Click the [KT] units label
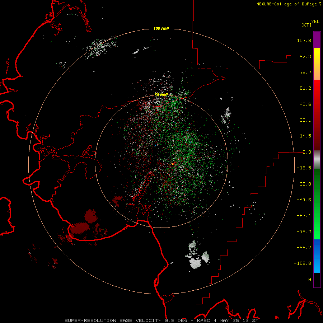323x323 pixels. 306,25
